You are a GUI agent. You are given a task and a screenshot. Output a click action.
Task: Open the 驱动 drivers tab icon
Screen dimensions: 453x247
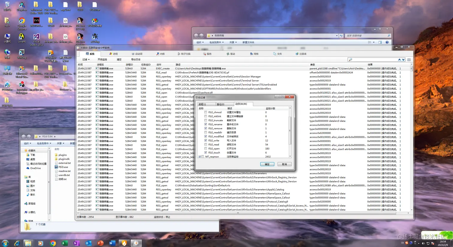[228, 54]
